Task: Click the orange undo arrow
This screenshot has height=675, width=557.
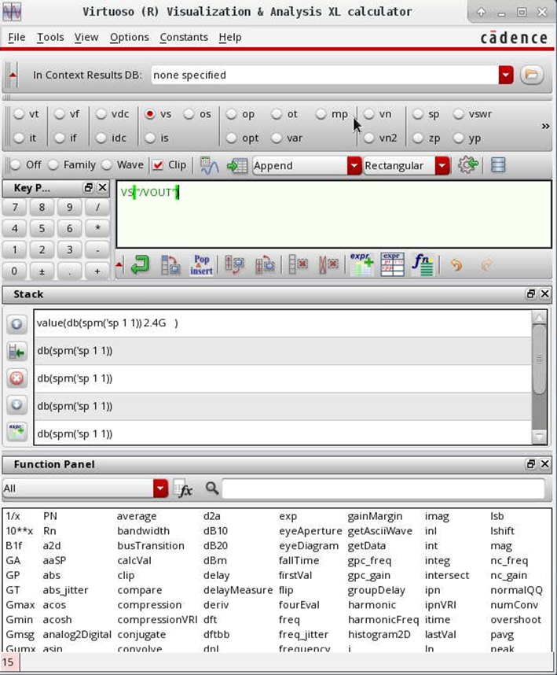Action: pyautogui.click(x=456, y=265)
